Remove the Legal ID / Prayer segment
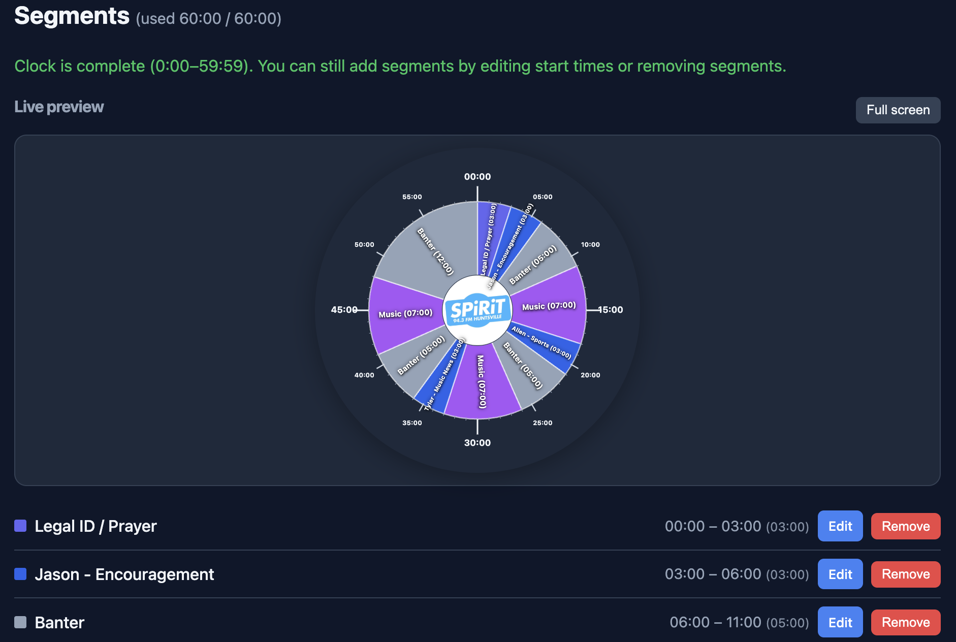Image resolution: width=956 pixels, height=642 pixels. click(905, 526)
